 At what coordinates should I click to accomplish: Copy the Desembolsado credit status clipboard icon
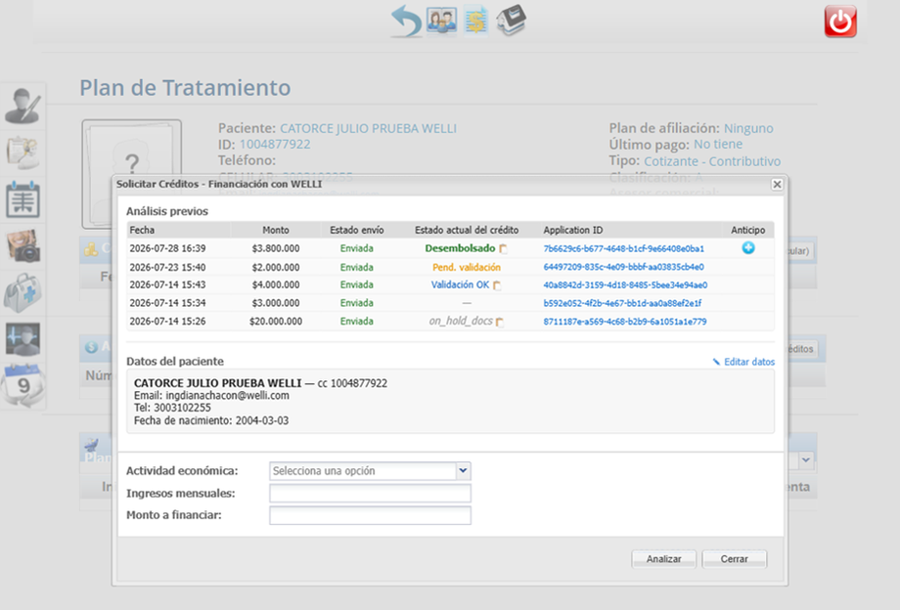coord(504,249)
